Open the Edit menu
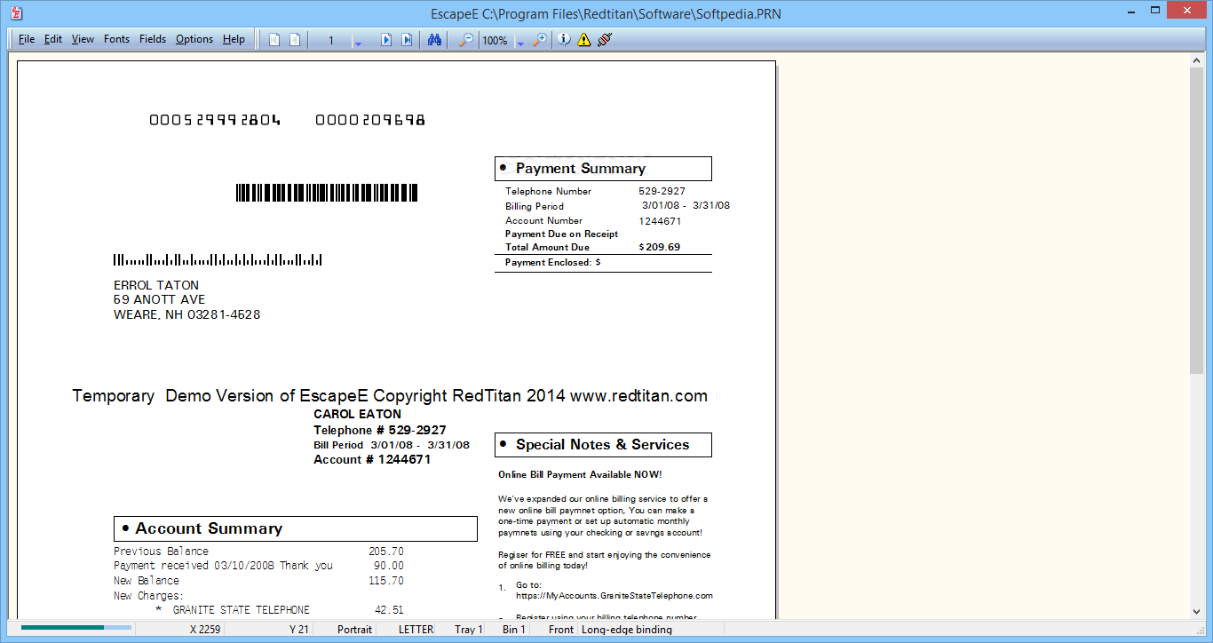The height and width of the screenshot is (643, 1213). coord(53,39)
